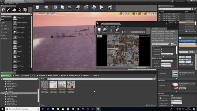Collapse Level Of Detail section
This screenshot has height=111, width=197.
tap(153, 59)
